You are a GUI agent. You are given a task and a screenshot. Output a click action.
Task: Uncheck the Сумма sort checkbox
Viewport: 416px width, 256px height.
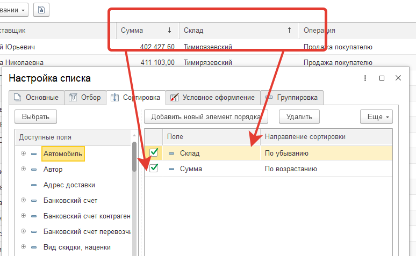[154, 168]
